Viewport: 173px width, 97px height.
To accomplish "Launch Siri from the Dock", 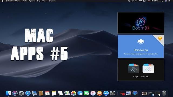I will pos(15,93).
